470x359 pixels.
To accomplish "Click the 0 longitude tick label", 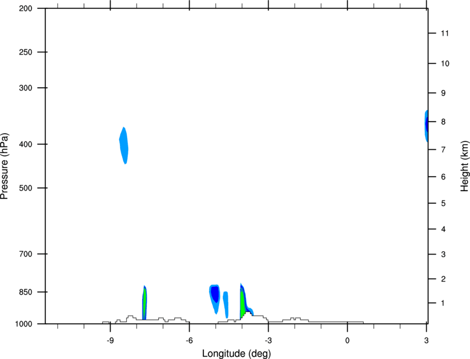I will (347, 340).
